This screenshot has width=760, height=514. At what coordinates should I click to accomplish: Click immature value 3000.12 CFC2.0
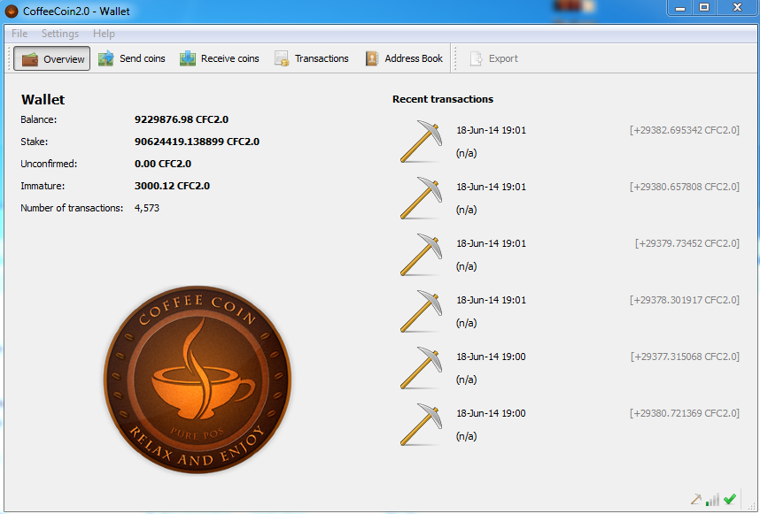172,186
